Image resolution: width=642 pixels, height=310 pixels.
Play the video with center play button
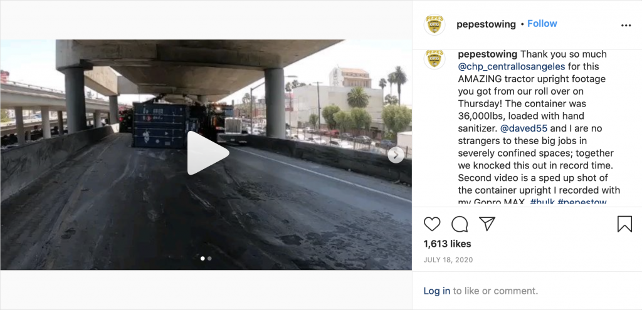point(207,153)
